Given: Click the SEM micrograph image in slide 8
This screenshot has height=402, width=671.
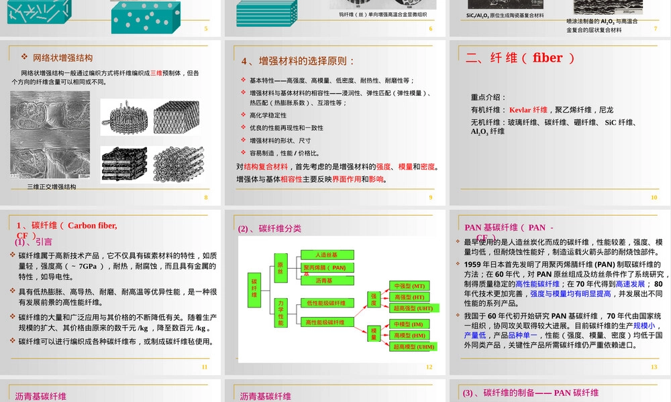Looking at the screenshot, I should pyautogui.click(x=50, y=135).
